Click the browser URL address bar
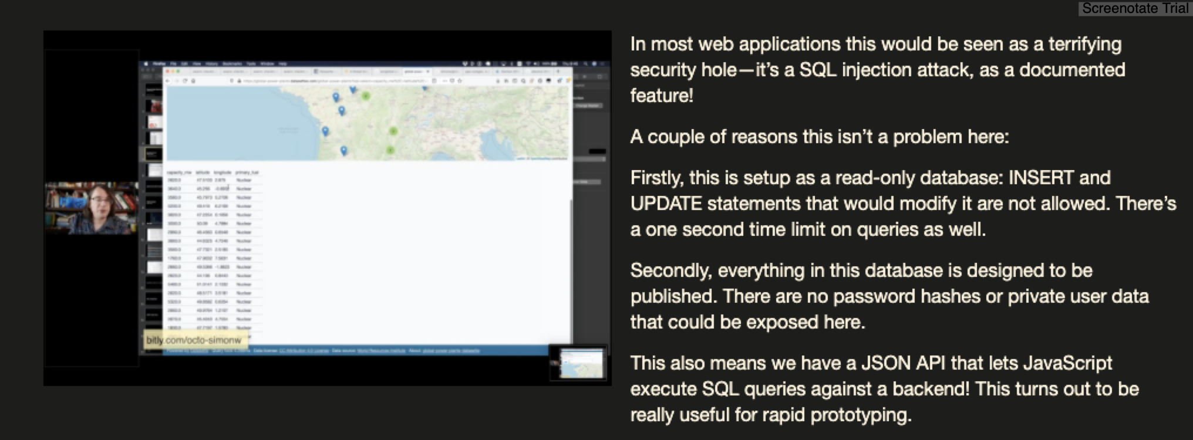This screenshot has height=440, width=1193. [x=329, y=81]
